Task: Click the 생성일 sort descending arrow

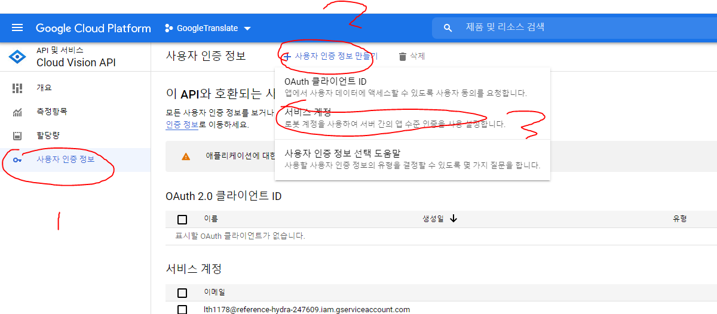Action: 454,218
